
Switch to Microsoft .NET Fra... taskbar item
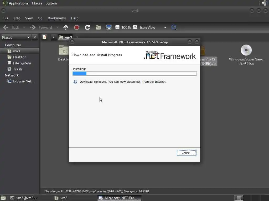pyautogui.click(x=119, y=198)
